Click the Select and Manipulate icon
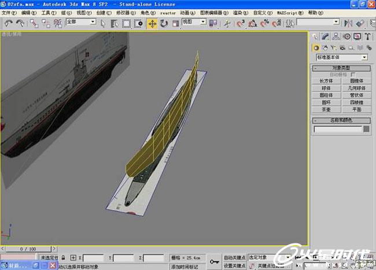 click(x=227, y=24)
